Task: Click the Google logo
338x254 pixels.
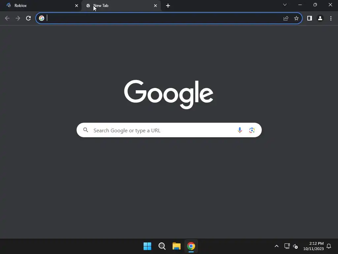Action: tap(169, 94)
